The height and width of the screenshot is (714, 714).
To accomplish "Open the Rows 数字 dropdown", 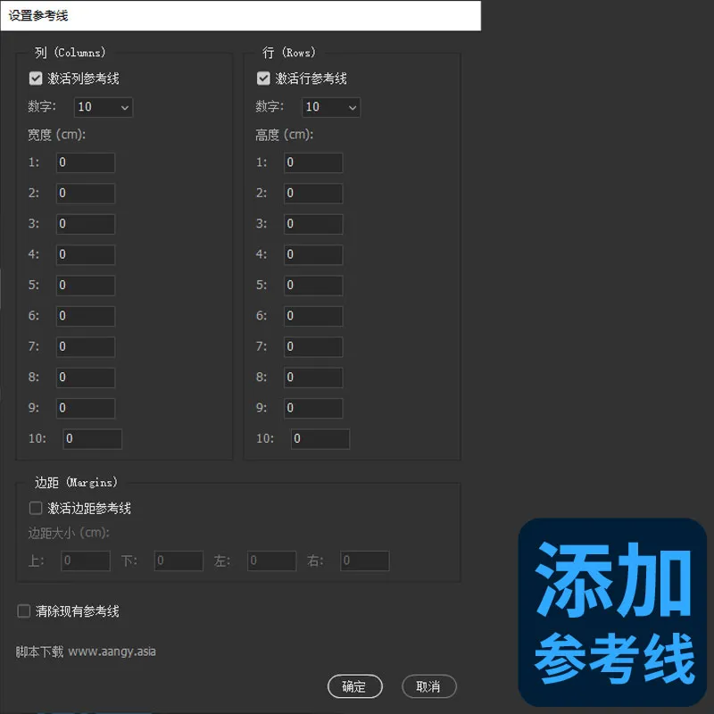I will [x=330, y=107].
